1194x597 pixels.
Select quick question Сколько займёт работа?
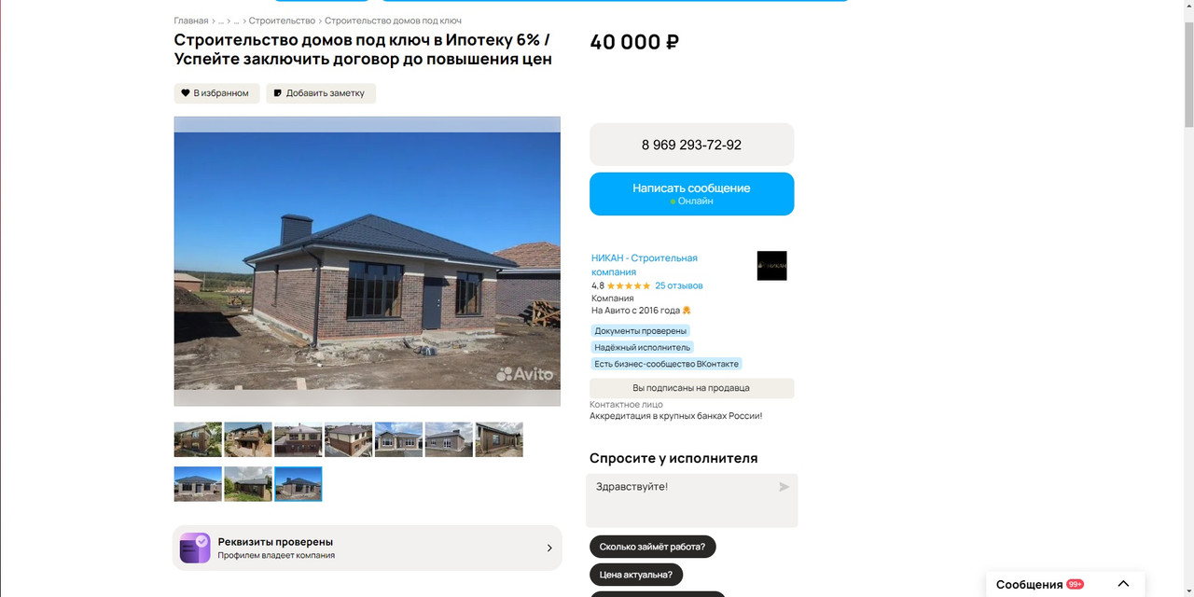[652, 547]
